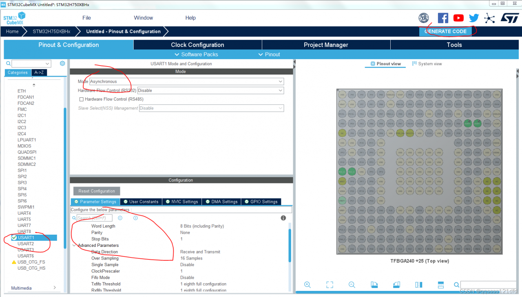Switch the peripheral list to A->Z
The width and height of the screenshot is (522, 297).
40,73
